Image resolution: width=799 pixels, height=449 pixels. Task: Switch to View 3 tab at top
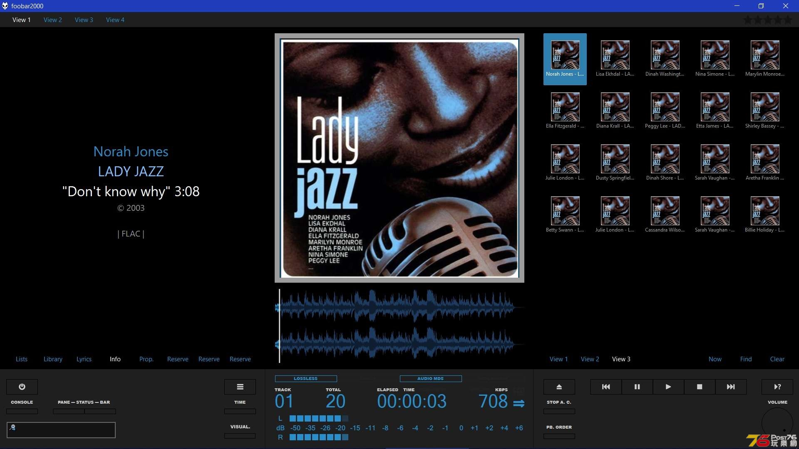point(84,20)
